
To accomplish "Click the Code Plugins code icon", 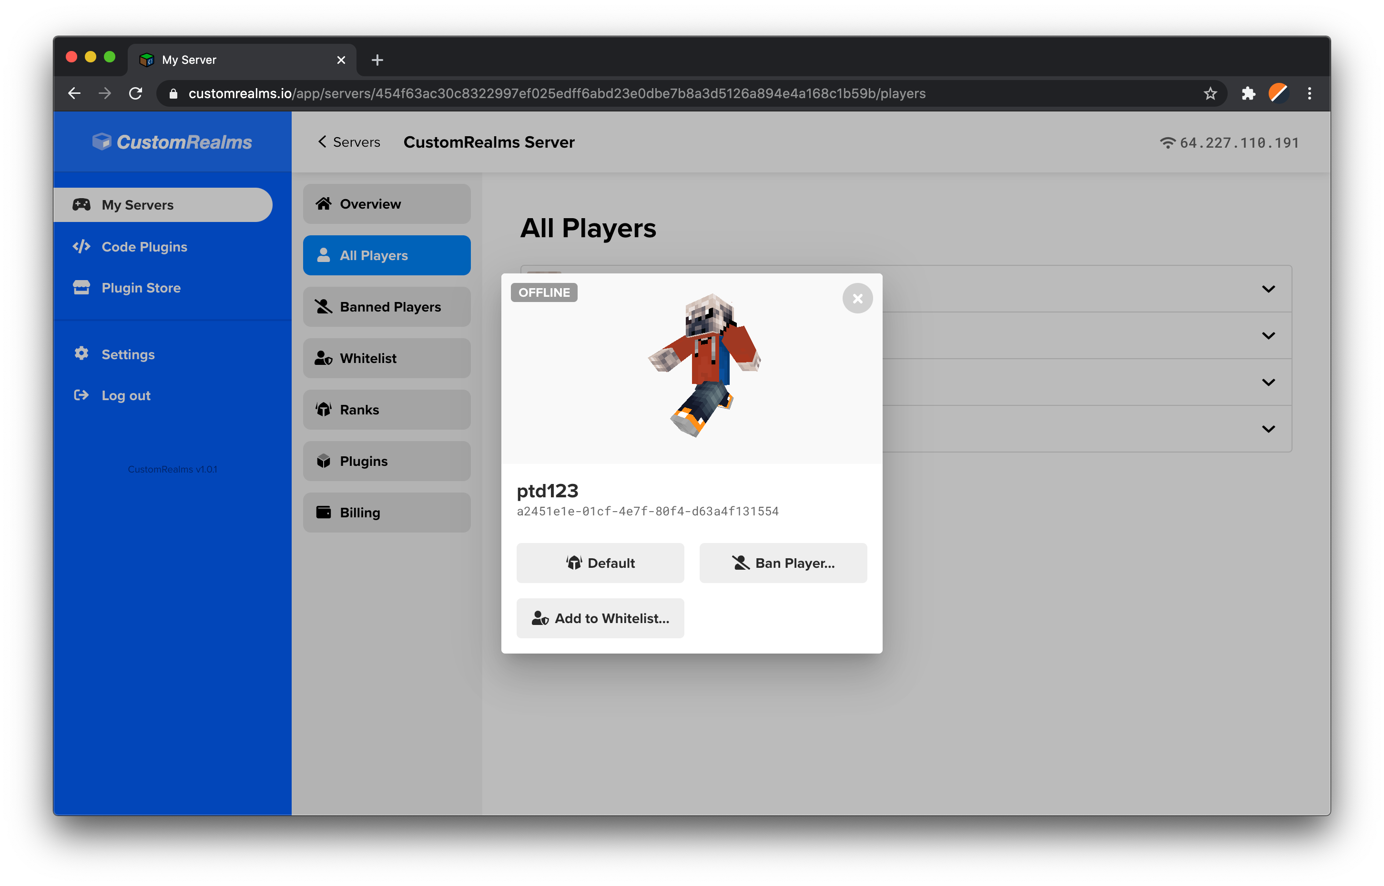I will [x=81, y=246].
